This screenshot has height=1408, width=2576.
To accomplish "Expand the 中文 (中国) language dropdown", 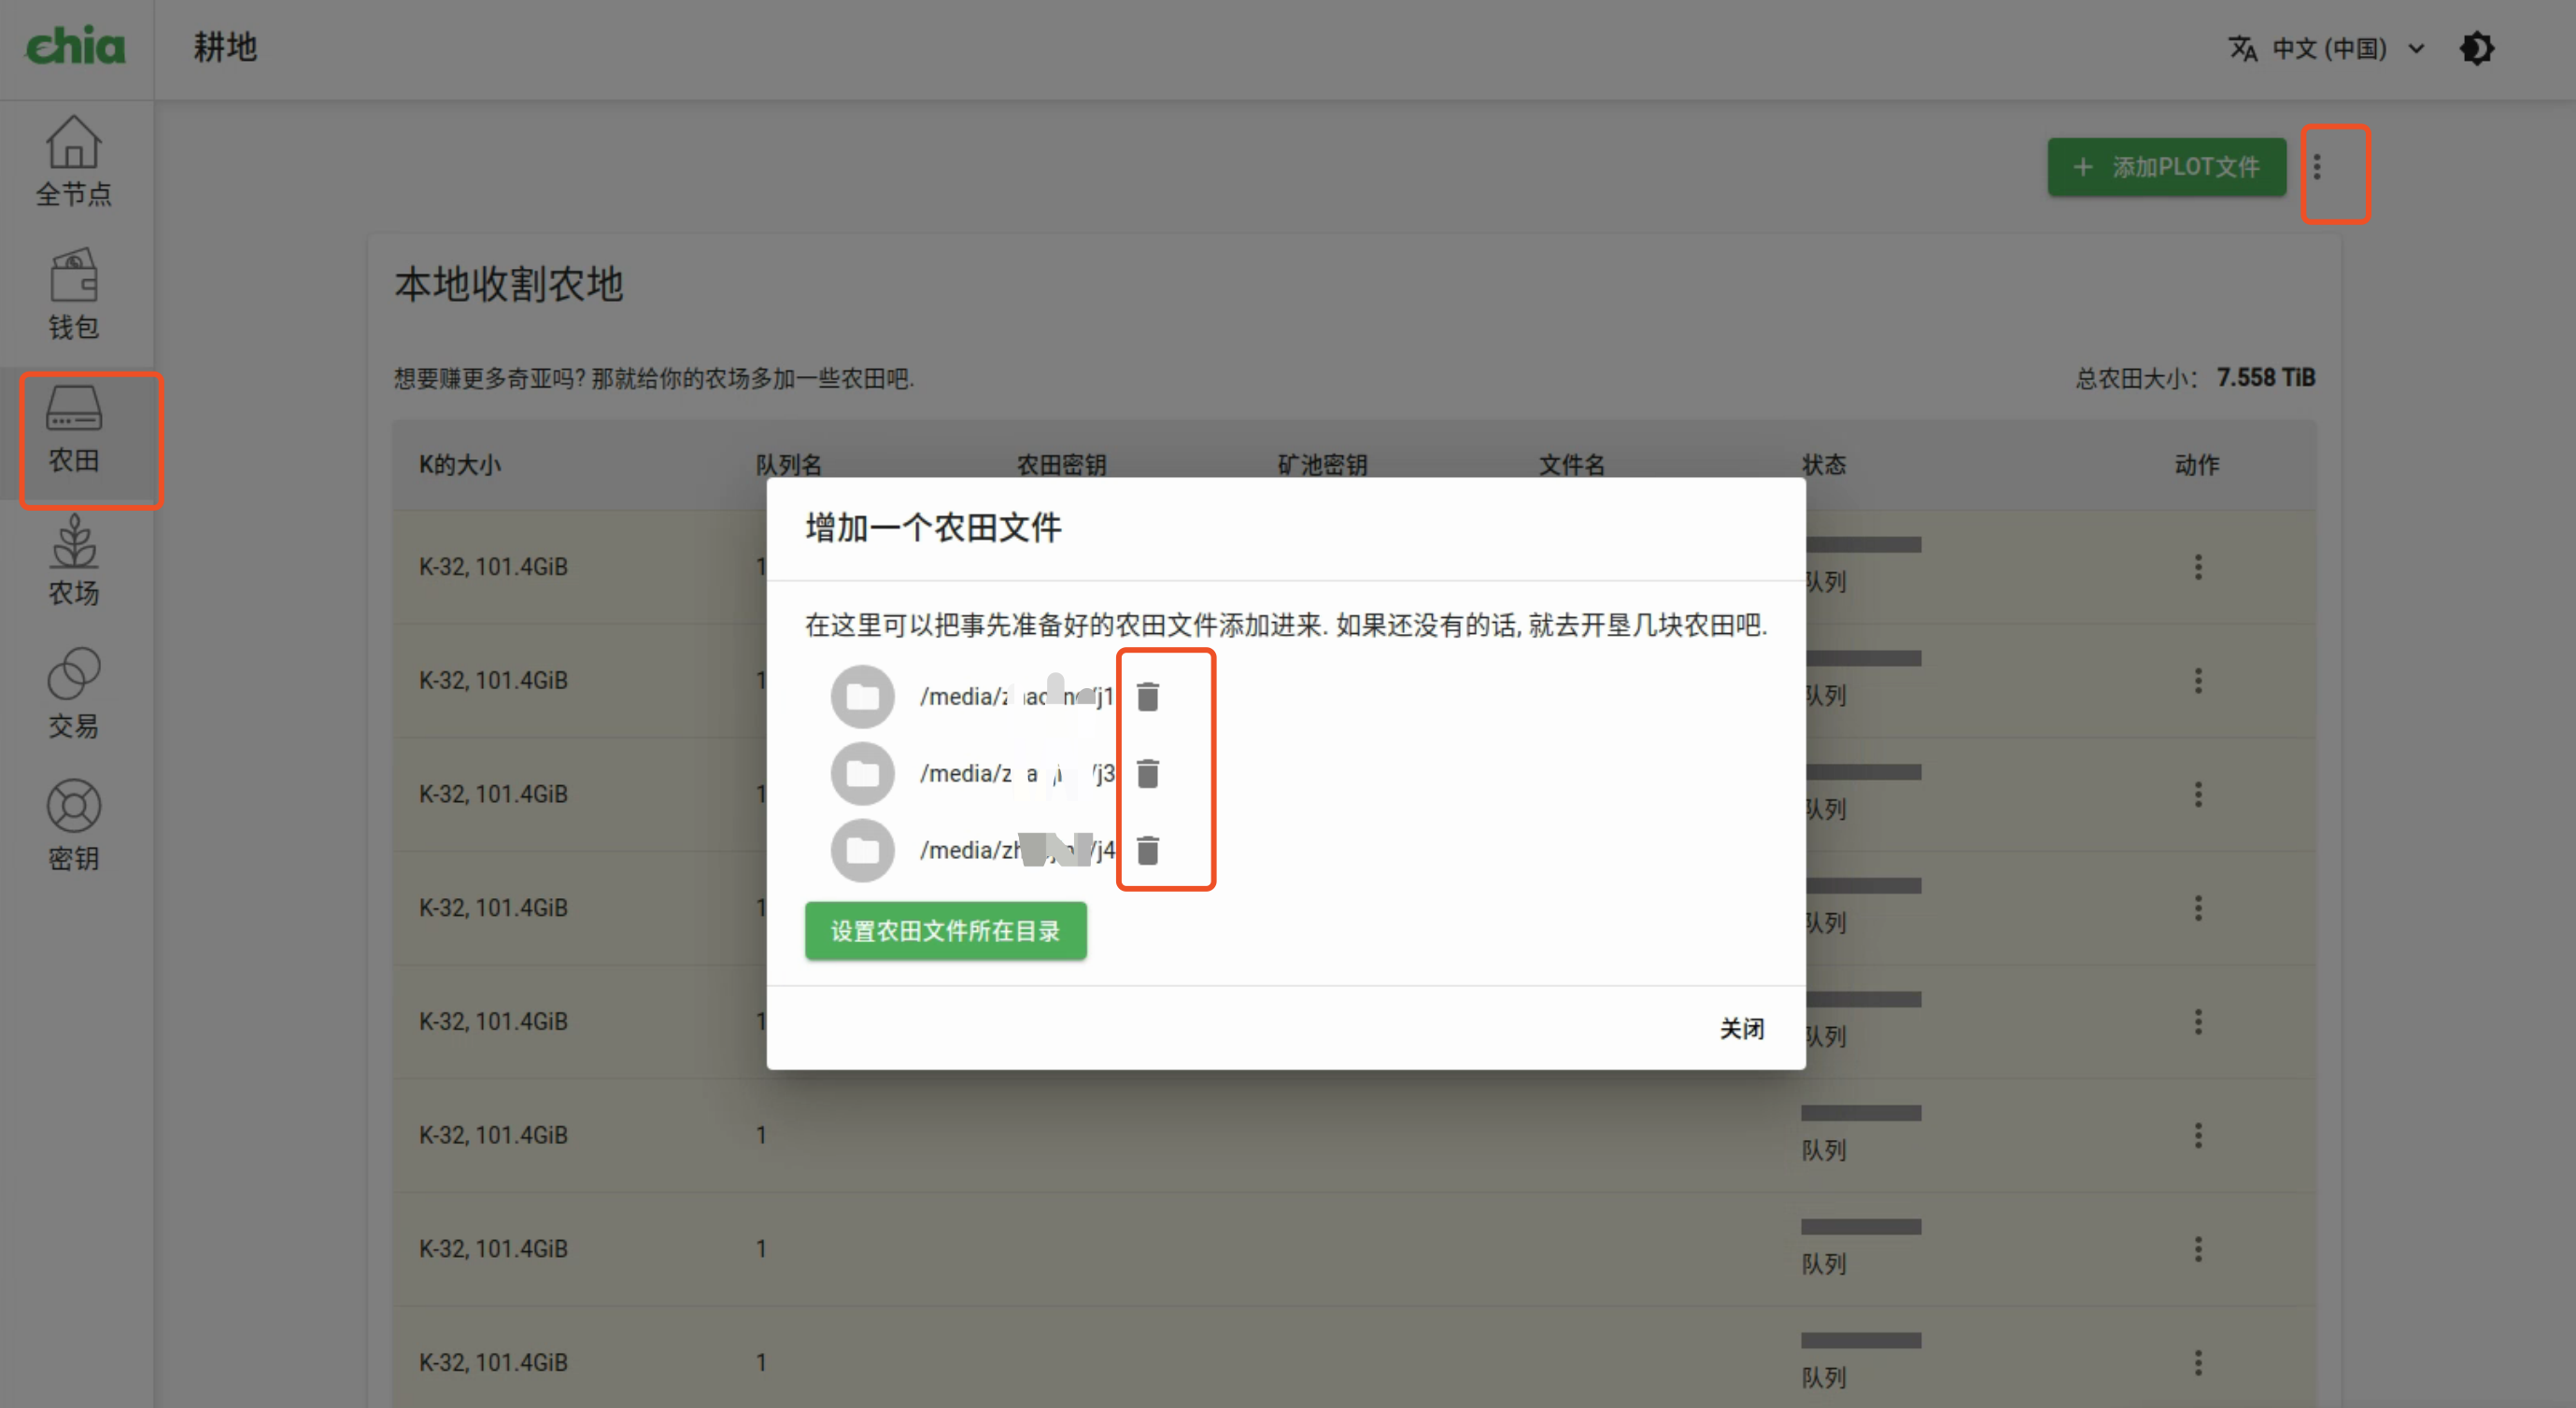I will click(2327, 48).
